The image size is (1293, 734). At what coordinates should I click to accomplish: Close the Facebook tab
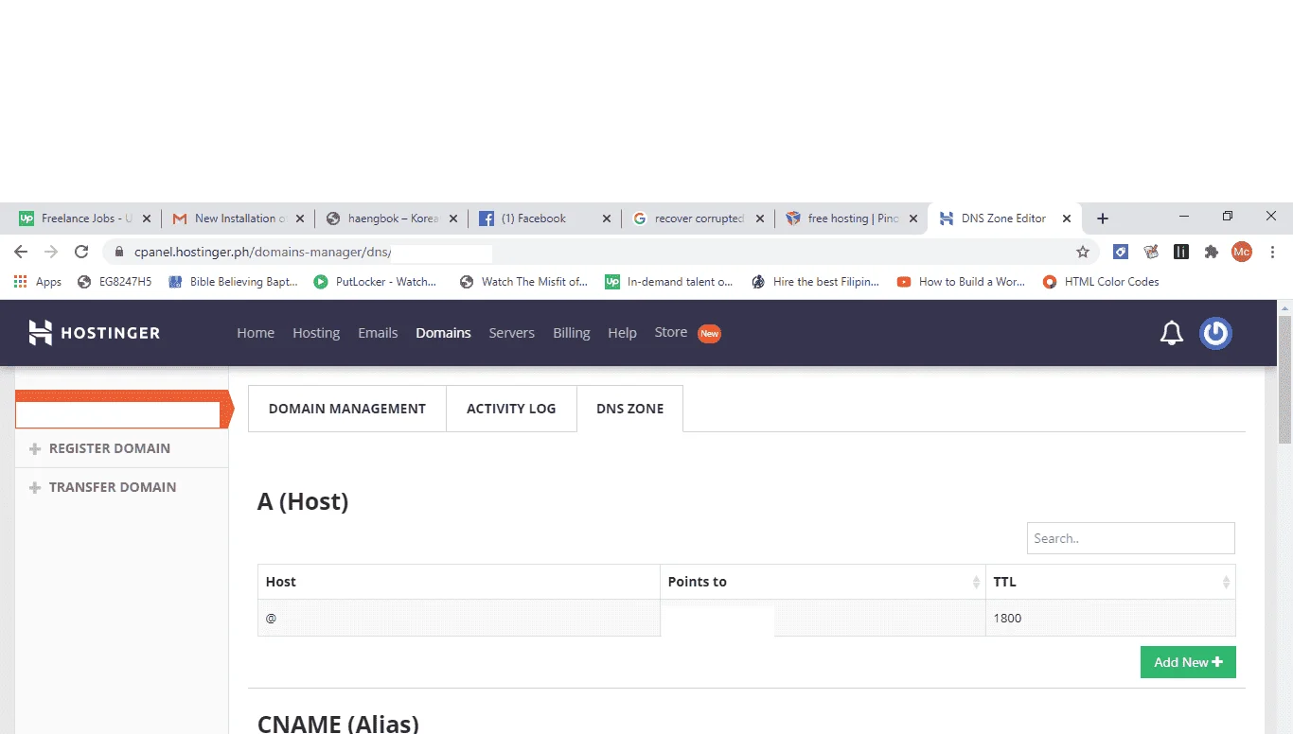[607, 218]
